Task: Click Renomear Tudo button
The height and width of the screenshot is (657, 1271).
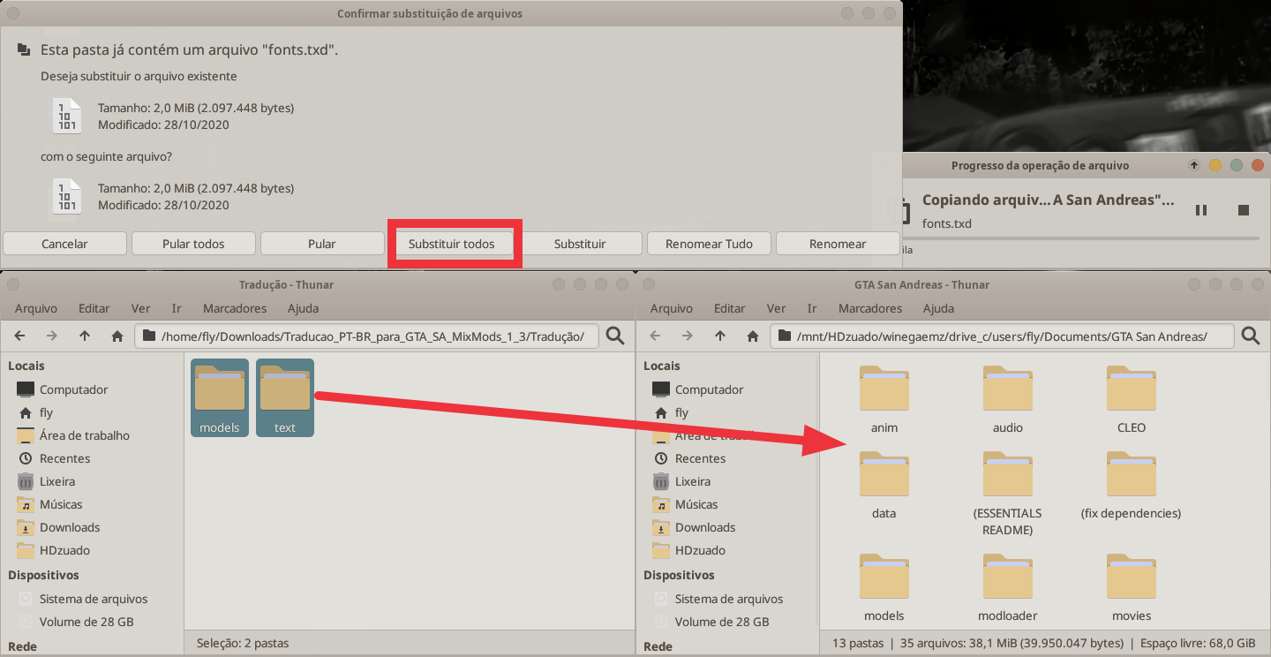Action: coord(709,244)
